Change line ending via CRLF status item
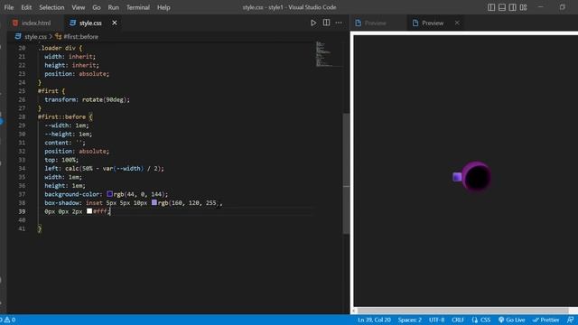The height and width of the screenshot is (325, 578). pyautogui.click(x=458, y=320)
